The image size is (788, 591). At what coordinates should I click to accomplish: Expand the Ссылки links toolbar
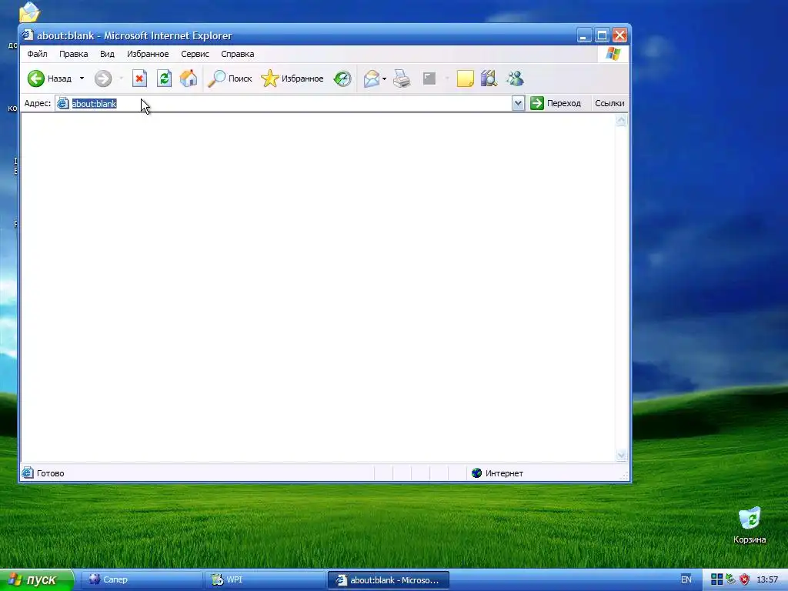pos(609,103)
